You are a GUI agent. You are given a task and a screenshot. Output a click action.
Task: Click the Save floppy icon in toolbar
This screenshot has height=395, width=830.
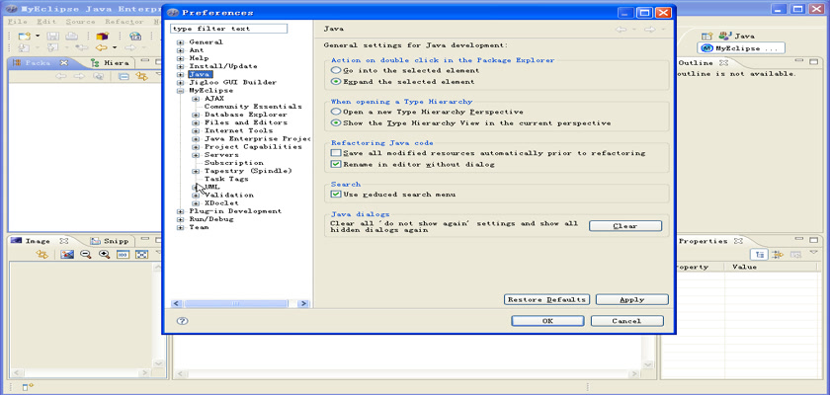[53, 36]
